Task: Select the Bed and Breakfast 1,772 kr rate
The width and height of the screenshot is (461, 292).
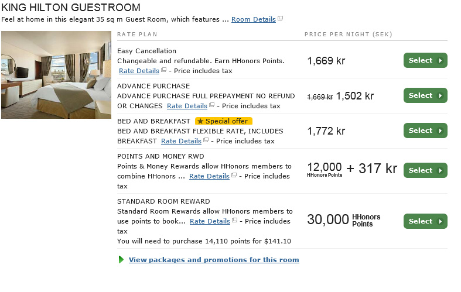Action: [x=425, y=131]
